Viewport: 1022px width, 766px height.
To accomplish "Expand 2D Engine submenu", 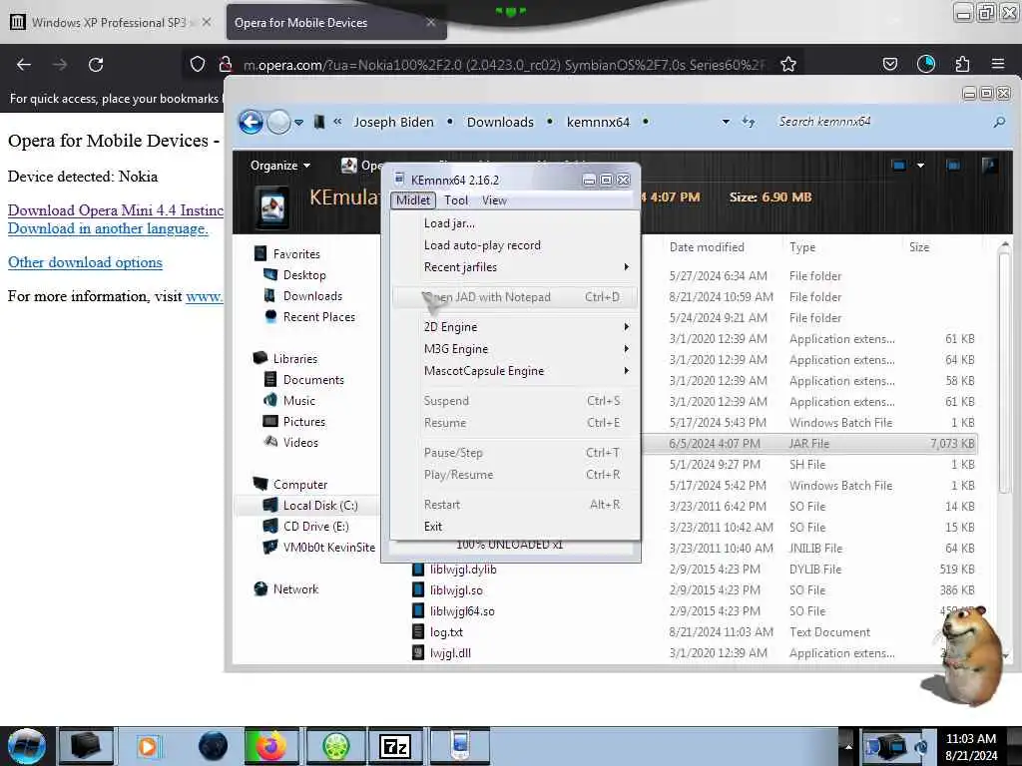I will click(515, 327).
